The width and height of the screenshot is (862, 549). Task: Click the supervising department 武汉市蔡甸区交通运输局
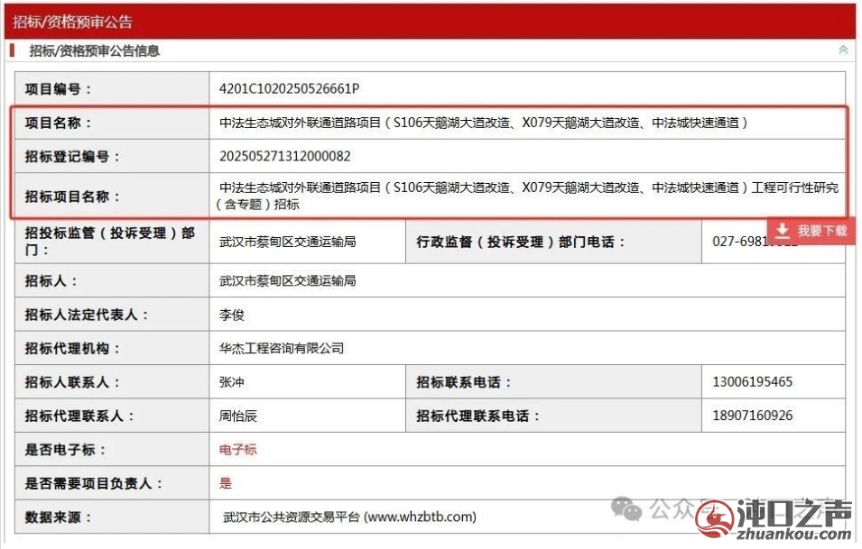point(288,242)
